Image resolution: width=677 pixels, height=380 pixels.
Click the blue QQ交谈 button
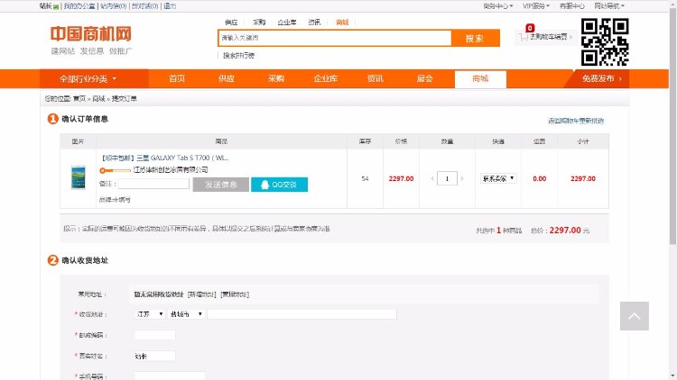coord(279,185)
